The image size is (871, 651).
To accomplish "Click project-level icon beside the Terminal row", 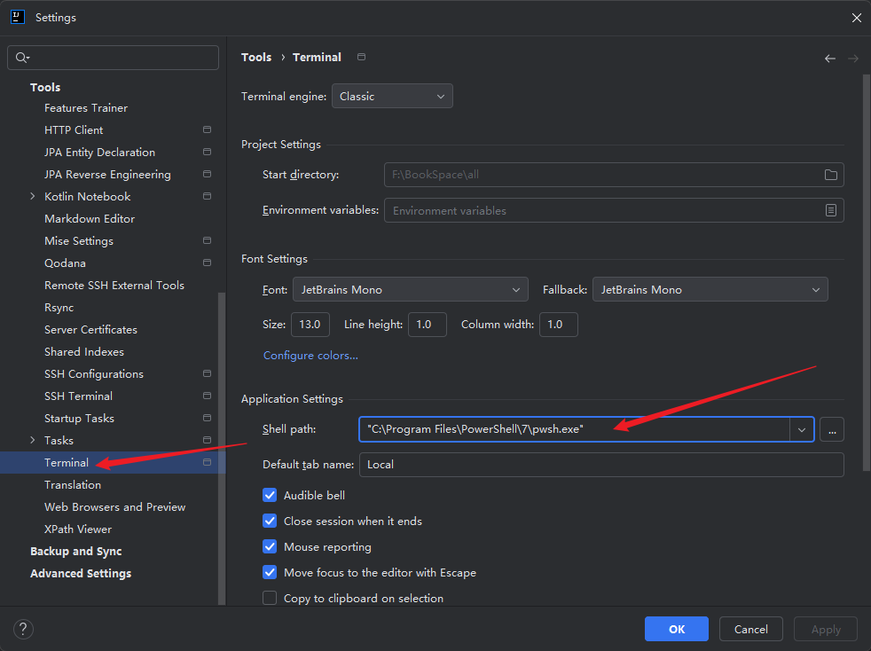I will click(x=208, y=462).
